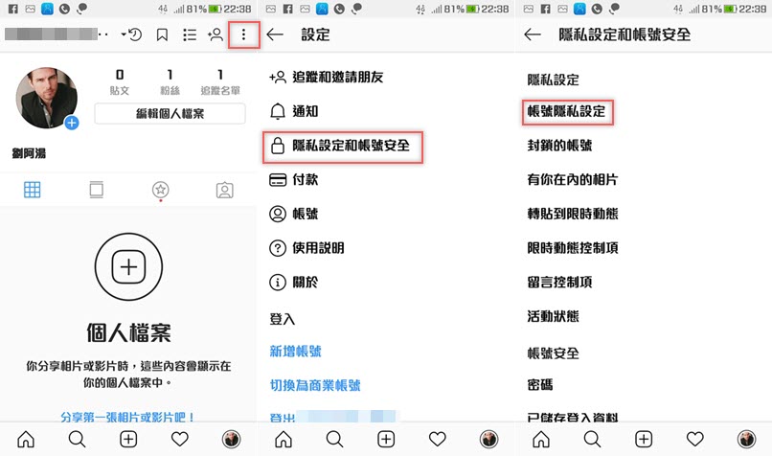Viewport: 772px width, 456px height.
Task: Open 隱私設定和帳號安全 in settings
Action: (x=343, y=146)
